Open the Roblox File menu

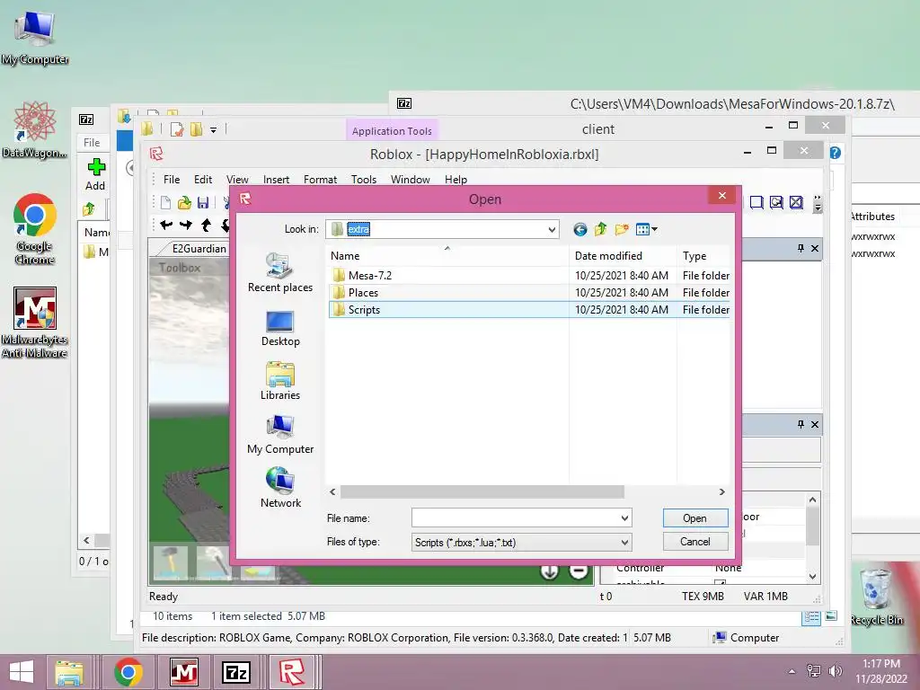pyautogui.click(x=172, y=180)
